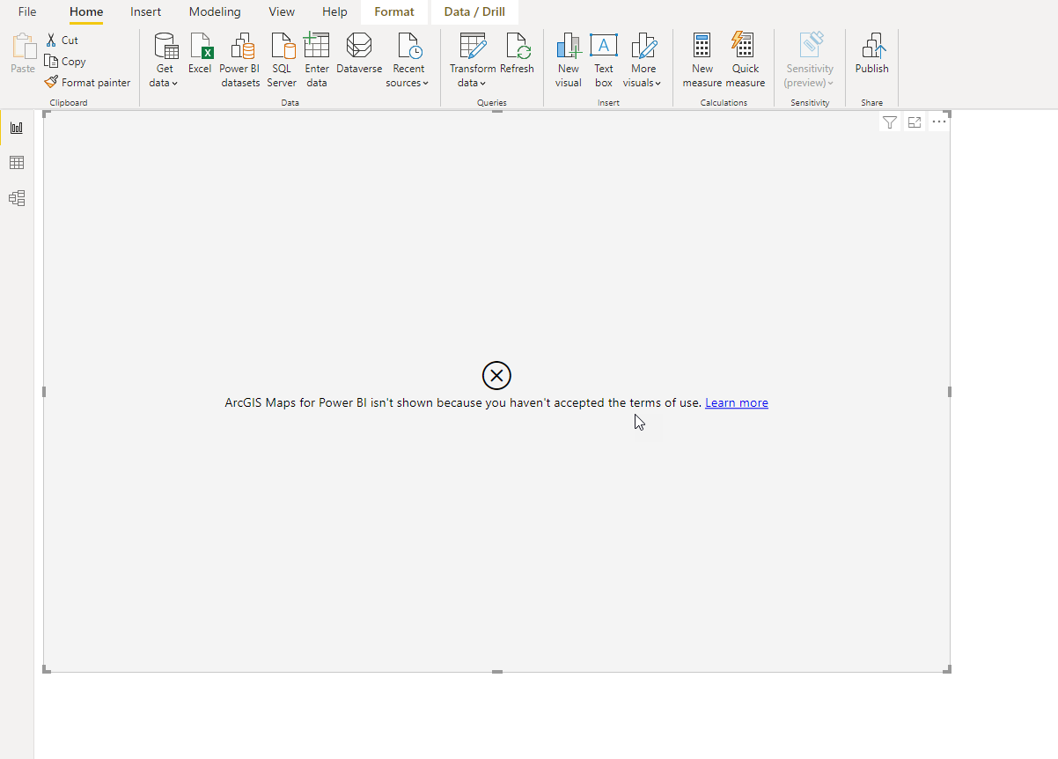Switch to Data view in sidebar
The width and height of the screenshot is (1058, 759).
(x=17, y=163)
